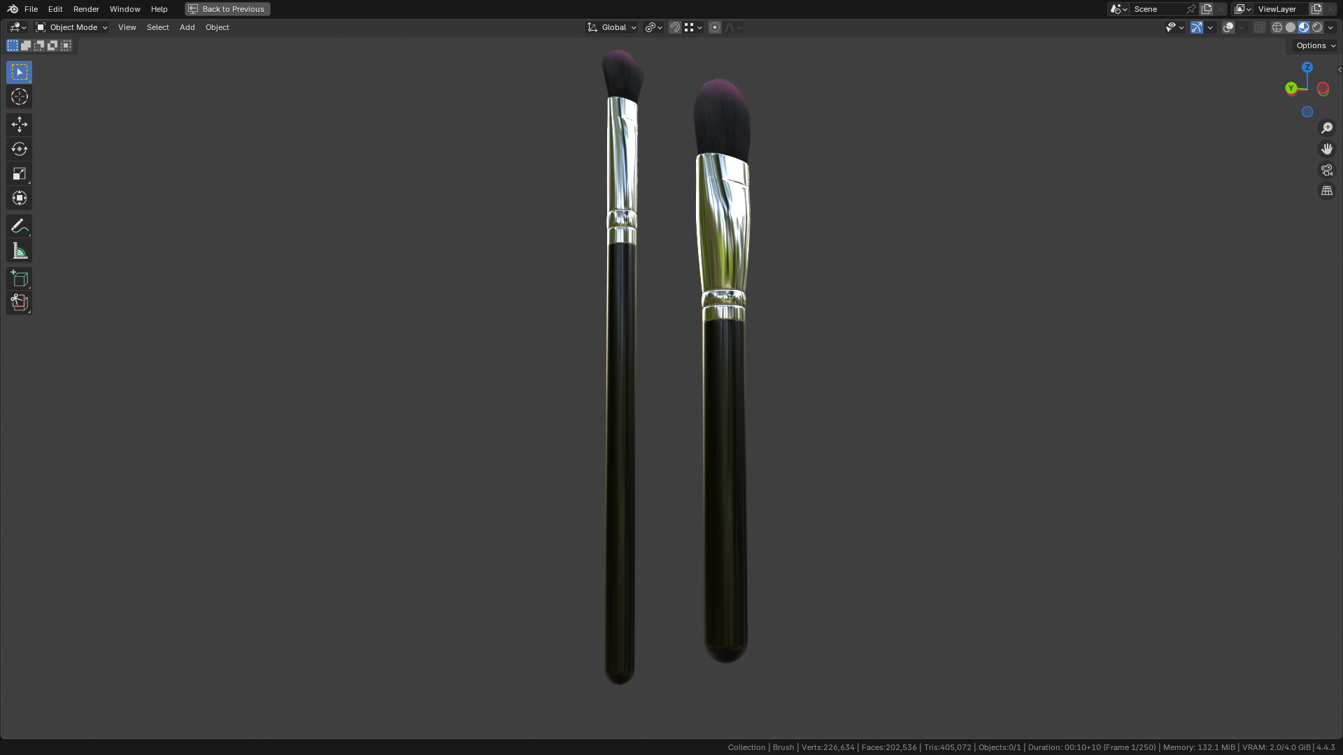Image resolution: width=1343 pixels, height=755 pixels.
Task: Toggle viewport overlays
Action: tap(1228, 27)
